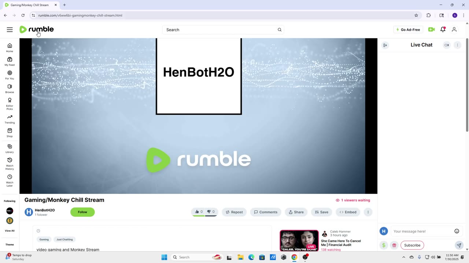Click the Subscribe button in chat
The width and height of the screenshot is (469, 263).
coord(412,245)
